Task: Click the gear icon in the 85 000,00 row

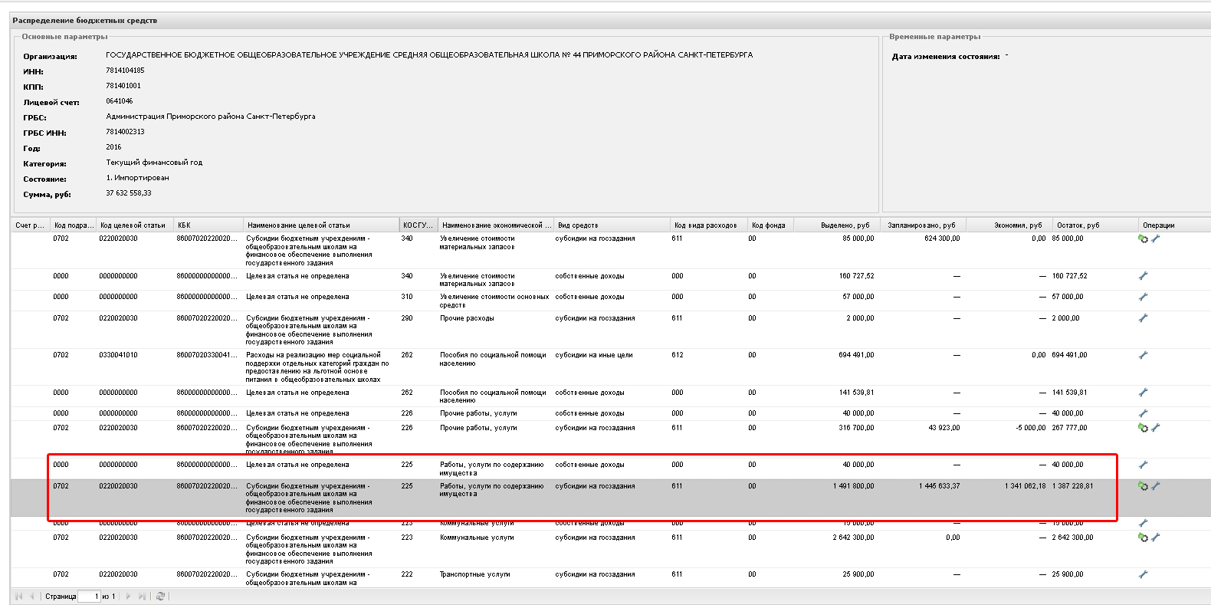Action: click(x=1143, y=239)
